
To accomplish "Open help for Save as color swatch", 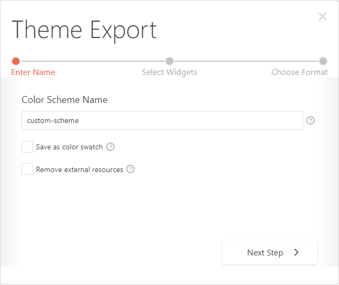I will coord(110,147).
